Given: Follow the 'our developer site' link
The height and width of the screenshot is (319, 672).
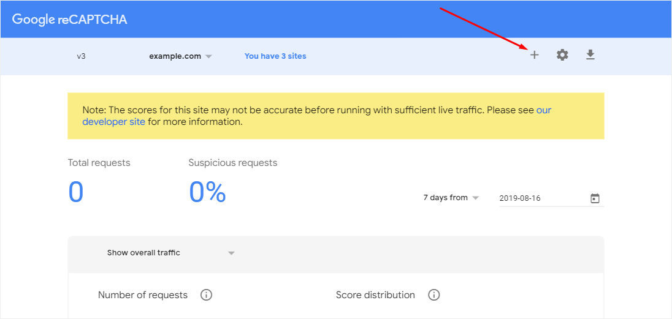Looking at the screenshot, I should click(113, 122).
